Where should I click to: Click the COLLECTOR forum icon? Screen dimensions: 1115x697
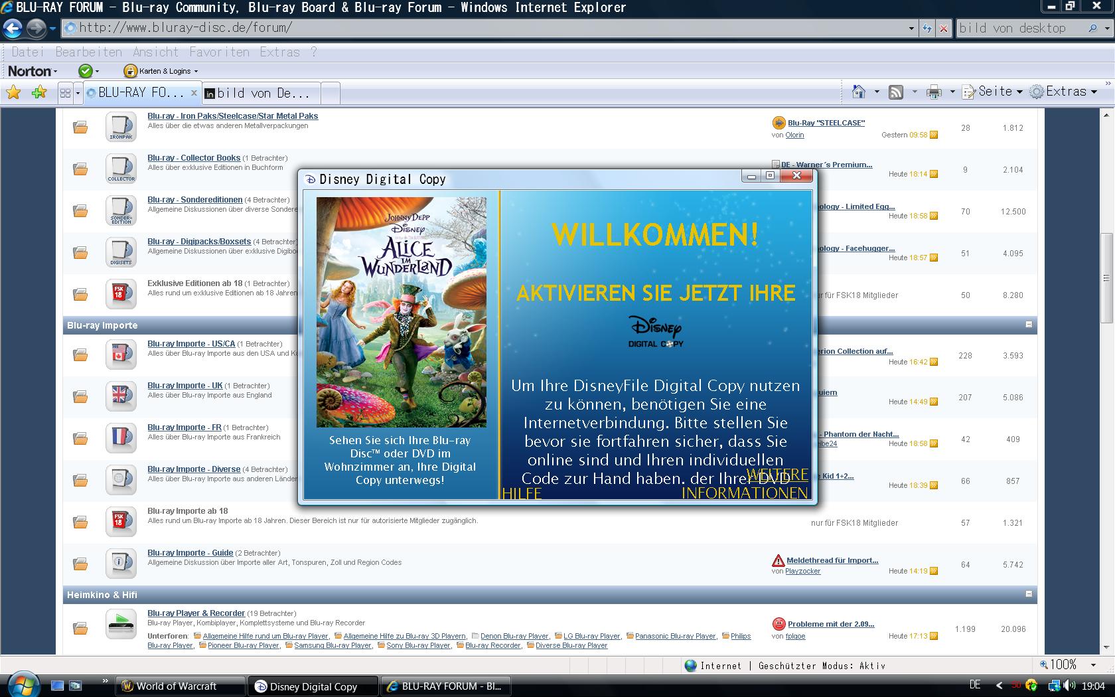pyautogui.click(x=121, y=169)
